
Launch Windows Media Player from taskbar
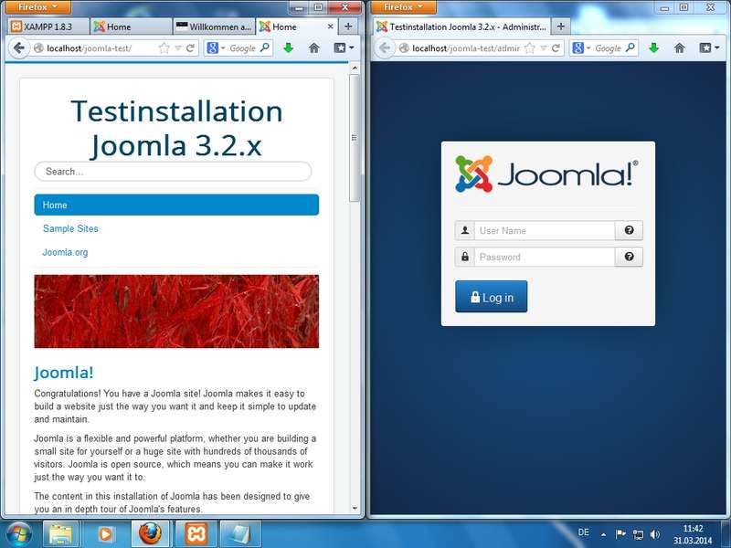pos(104,533)
